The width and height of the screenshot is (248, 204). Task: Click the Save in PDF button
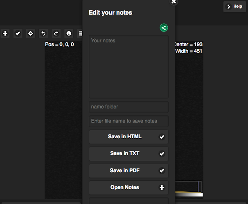click(129, 171)
